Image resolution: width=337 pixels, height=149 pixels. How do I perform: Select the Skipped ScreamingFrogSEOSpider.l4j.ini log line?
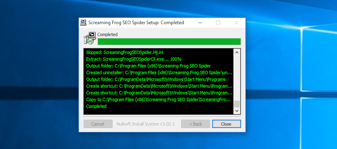[124, 52]
